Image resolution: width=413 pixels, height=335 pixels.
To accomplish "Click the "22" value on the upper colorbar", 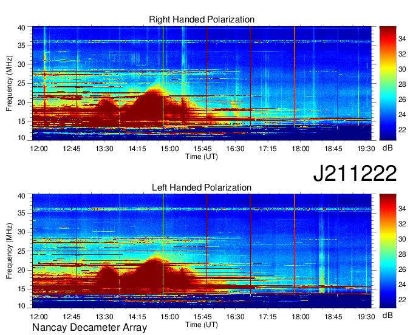I will click(402, 130).
